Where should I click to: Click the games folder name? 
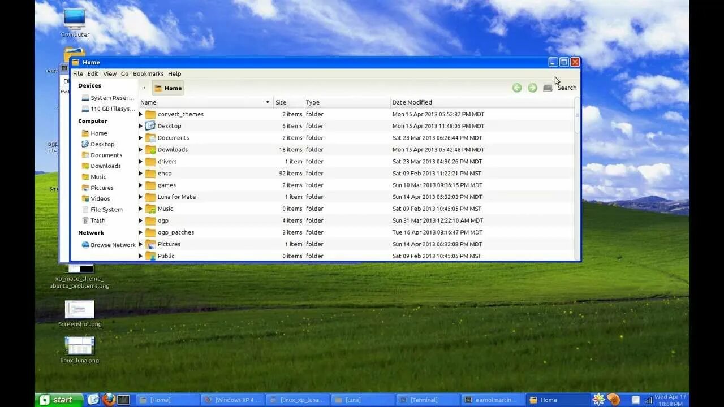(x=167, y=185)
